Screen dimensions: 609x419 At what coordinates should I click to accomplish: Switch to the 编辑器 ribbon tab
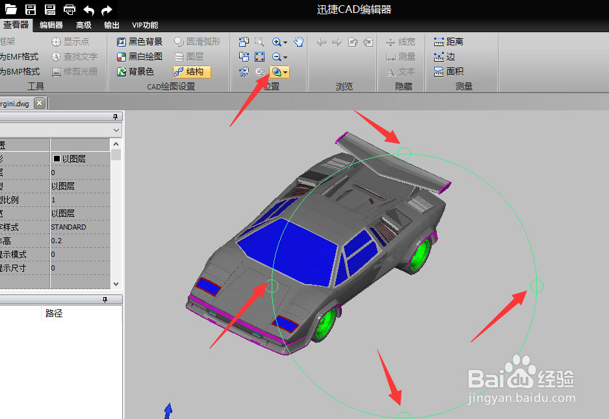click(x=51, y=25)
